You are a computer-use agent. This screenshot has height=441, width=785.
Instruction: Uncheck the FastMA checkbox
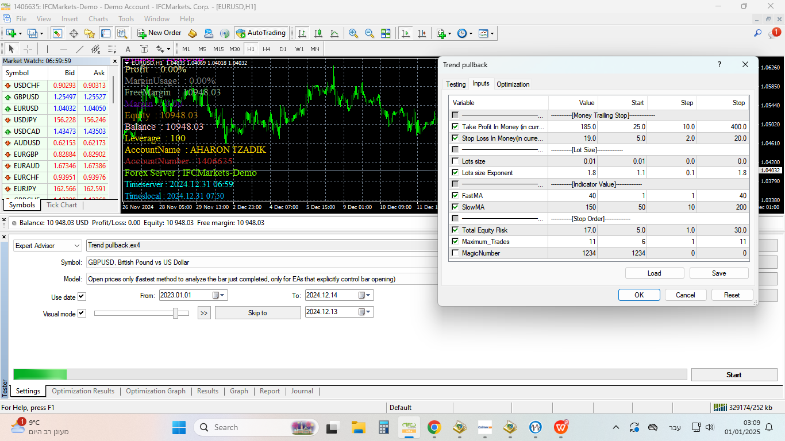[456, 196]
